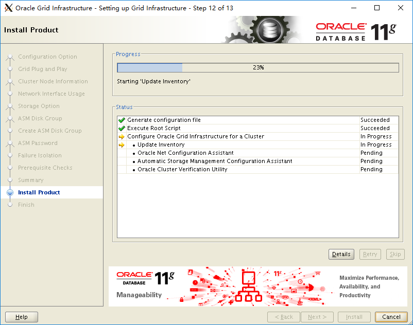Select Cluster Node Information step
The image size is (413, 325).
(53, 81)
